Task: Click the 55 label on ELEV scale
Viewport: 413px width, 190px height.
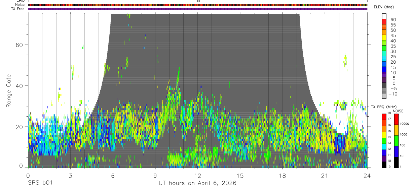Action: [393, 25]
